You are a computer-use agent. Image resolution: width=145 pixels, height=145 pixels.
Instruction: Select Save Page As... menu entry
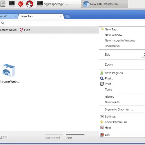122,73
